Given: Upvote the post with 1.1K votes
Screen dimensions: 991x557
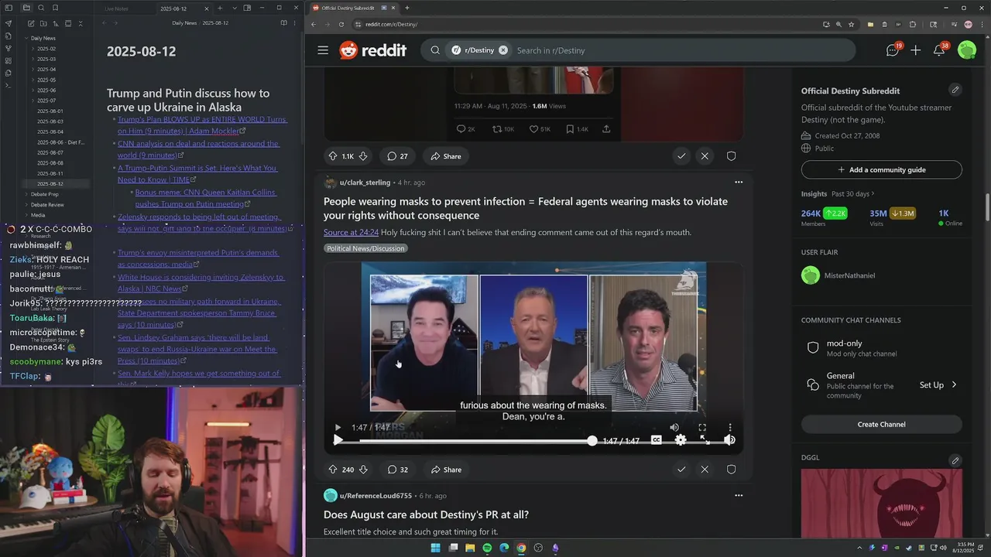Looking at the screenshot, I should coord(333,156).
